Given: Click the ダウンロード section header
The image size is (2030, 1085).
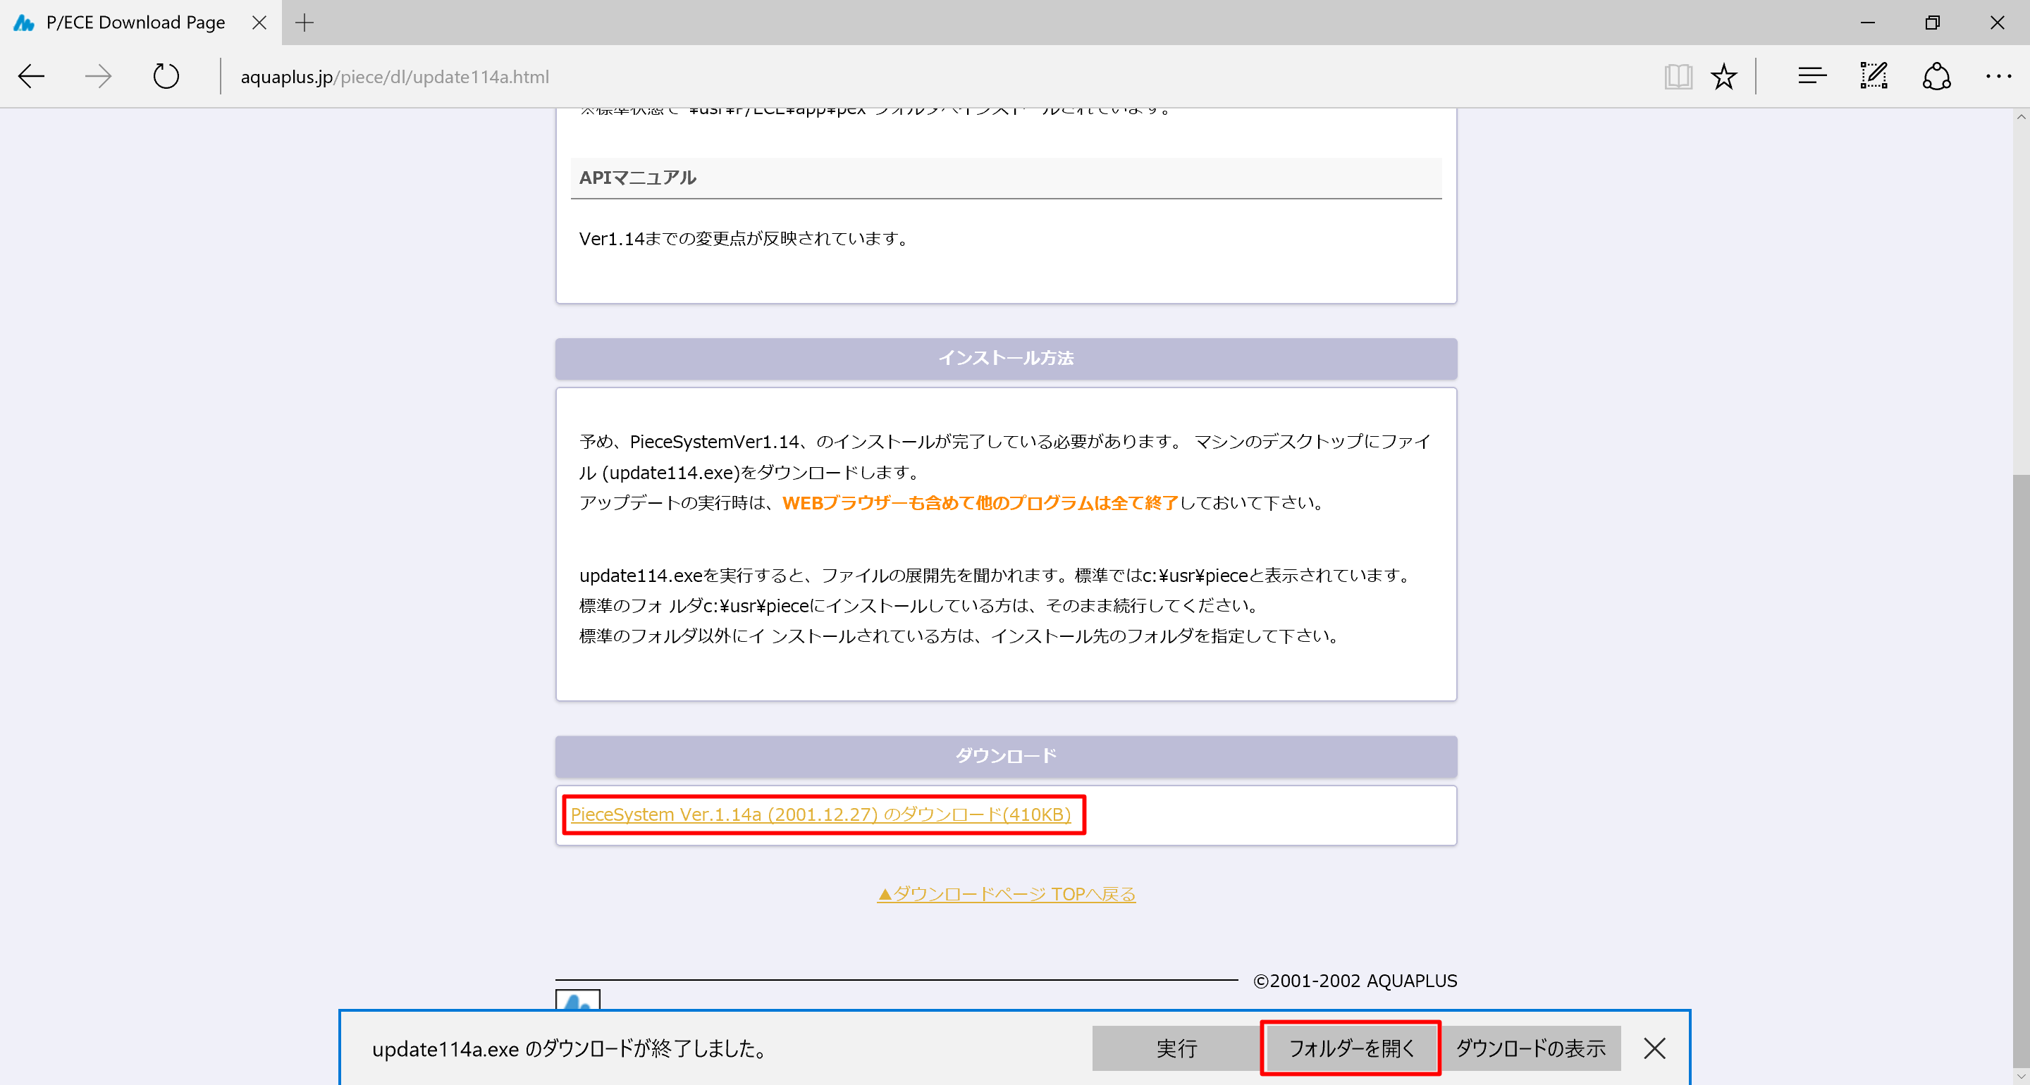Looking at the screenshot, I should point(1006,756).
